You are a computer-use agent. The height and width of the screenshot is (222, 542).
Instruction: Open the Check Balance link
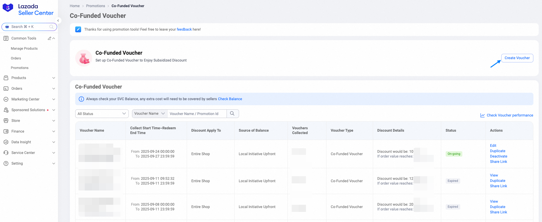coord(230,99)
